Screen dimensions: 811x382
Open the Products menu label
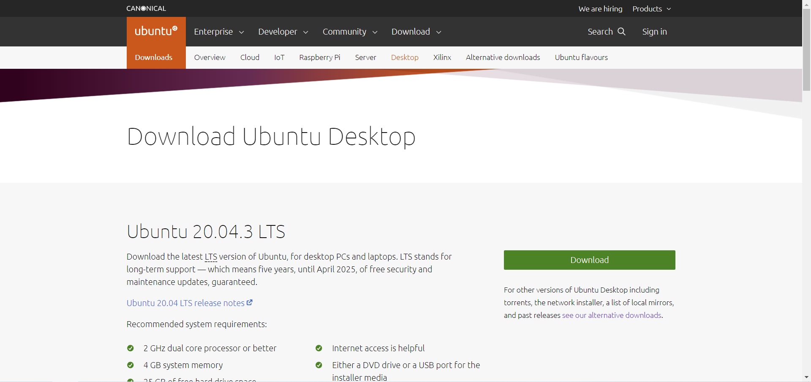coord(647,9)
